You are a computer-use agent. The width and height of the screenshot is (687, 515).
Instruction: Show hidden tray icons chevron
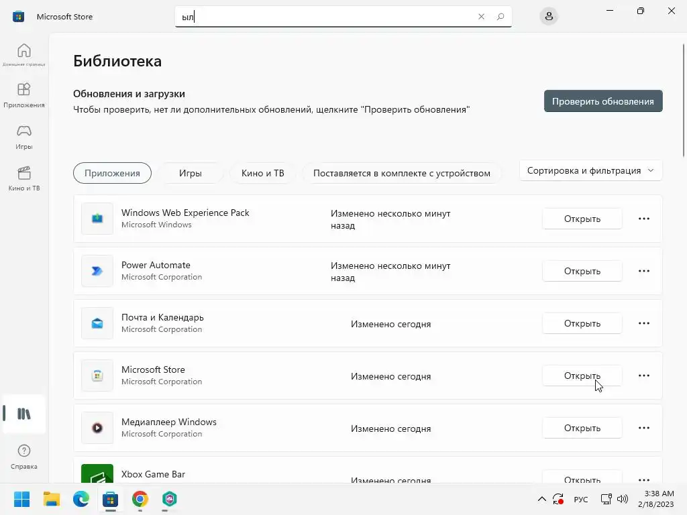542,499
